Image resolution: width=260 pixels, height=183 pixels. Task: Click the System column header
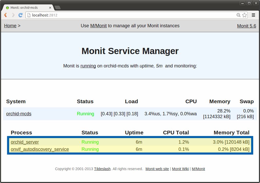[16, 101]
